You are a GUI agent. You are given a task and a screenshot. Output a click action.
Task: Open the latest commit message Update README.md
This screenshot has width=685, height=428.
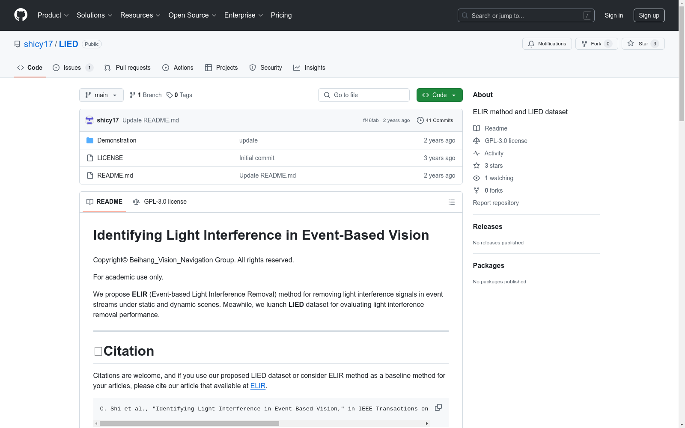[x=151, y=120]
